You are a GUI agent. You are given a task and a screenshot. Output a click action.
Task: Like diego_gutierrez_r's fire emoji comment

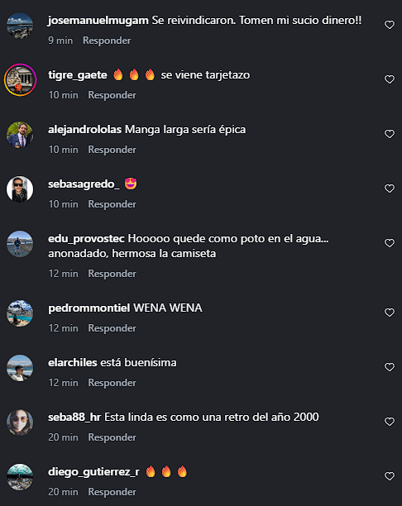(390, 476)
